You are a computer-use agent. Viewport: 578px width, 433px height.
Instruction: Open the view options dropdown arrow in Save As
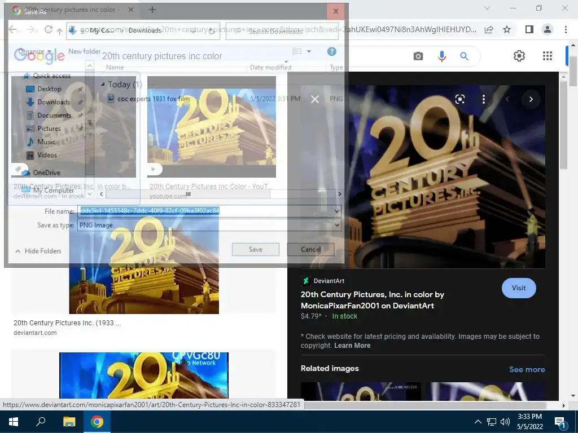[309, 51]
